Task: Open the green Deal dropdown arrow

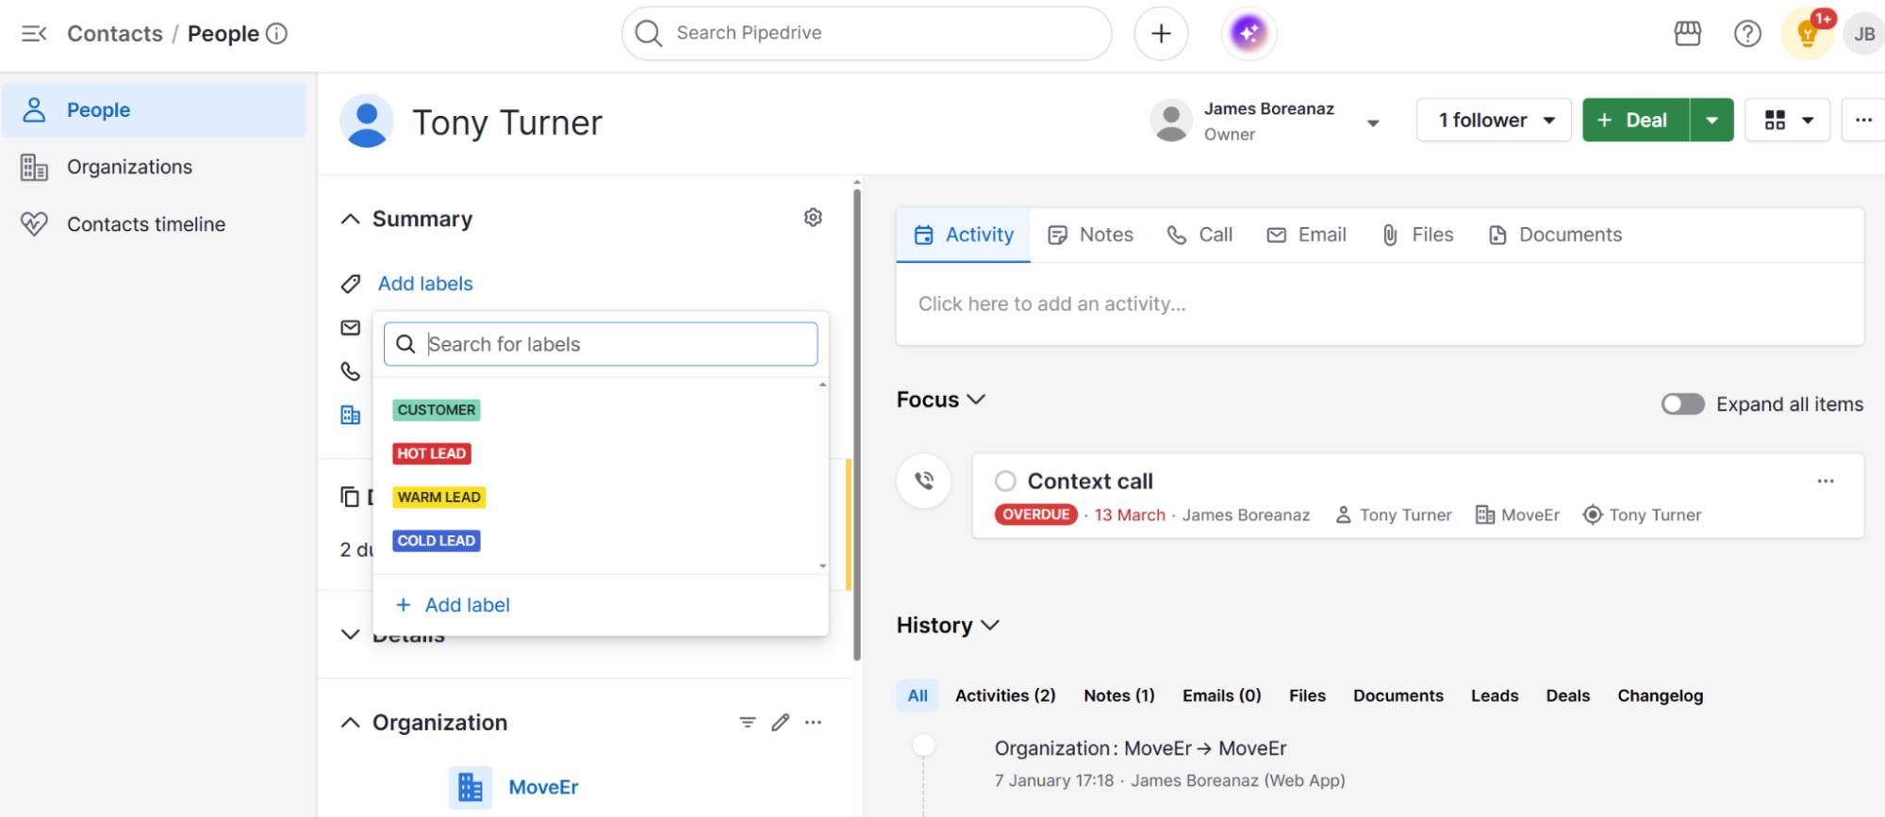Action: (1711, 121)
